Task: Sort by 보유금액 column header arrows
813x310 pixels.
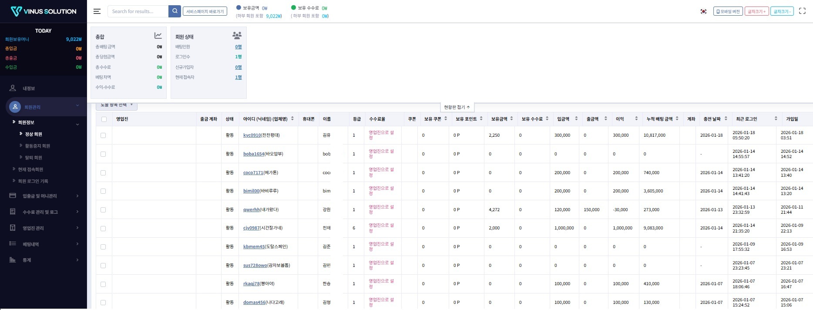Action: pos(511,119)
